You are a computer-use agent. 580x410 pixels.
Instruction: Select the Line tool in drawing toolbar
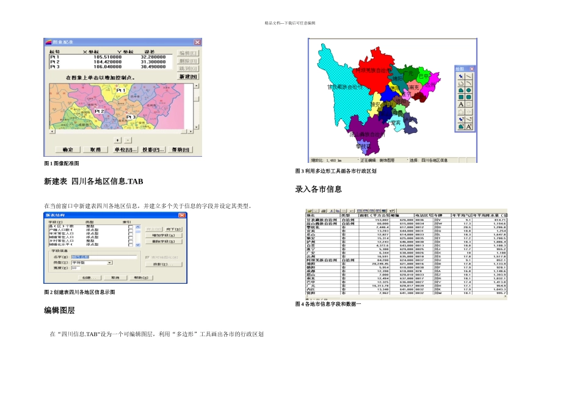pos(469,76)
